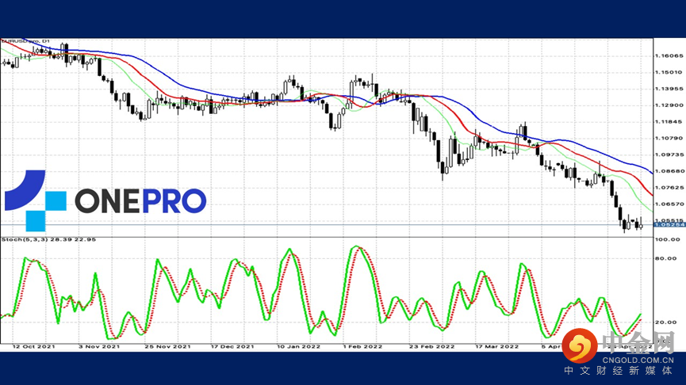The width and height of the screenshot is (686, 385).
Task: Click the 17 Mar 2022 date label
Action: pyautogui.click(x=497, y=346)
